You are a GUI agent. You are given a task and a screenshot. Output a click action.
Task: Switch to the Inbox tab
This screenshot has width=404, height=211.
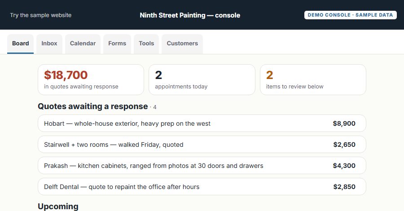[x=49, y=44]
